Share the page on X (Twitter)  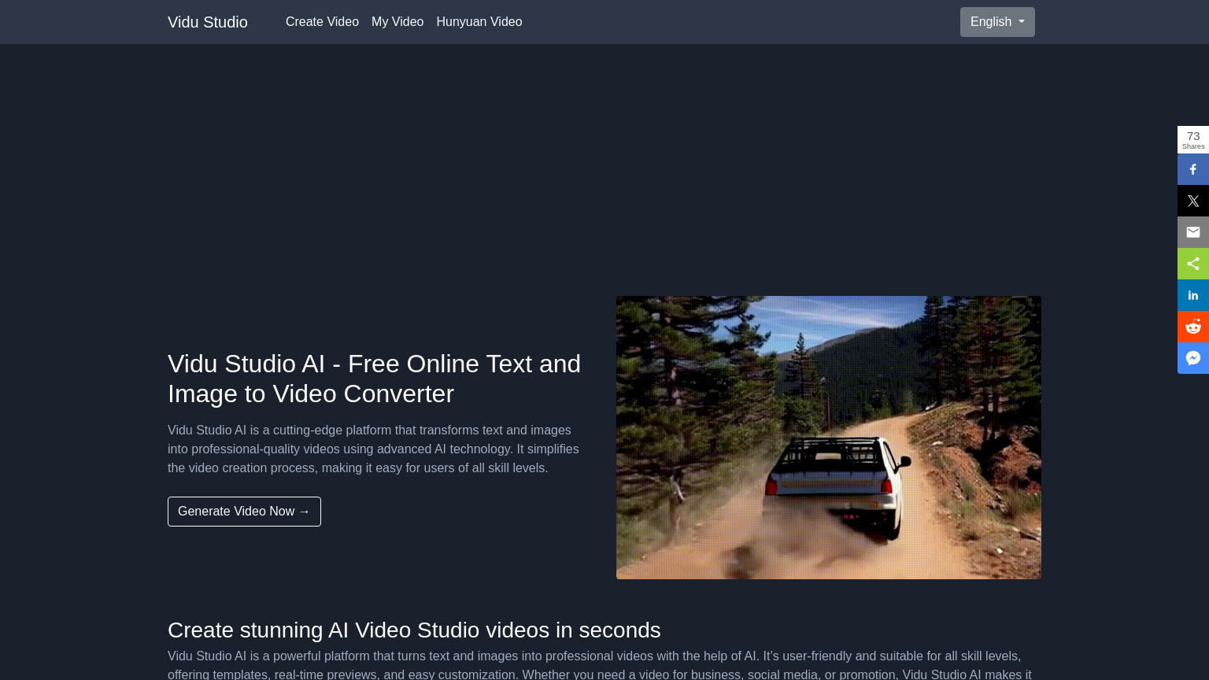[1192, 201]
